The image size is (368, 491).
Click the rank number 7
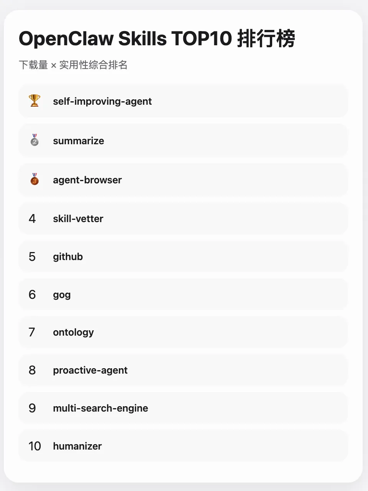click(x=32, y=332)
